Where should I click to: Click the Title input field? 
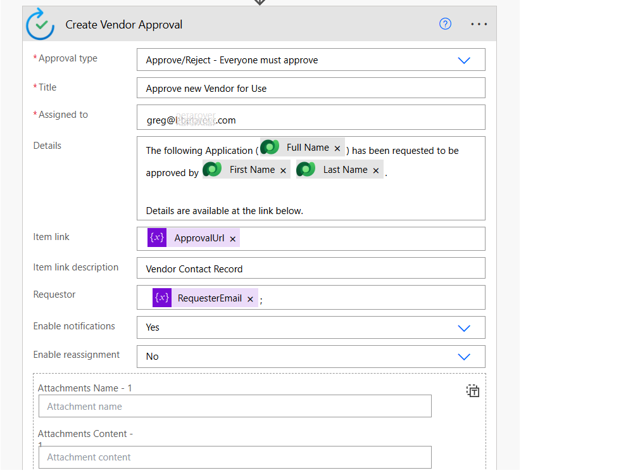tap(310, 88)
